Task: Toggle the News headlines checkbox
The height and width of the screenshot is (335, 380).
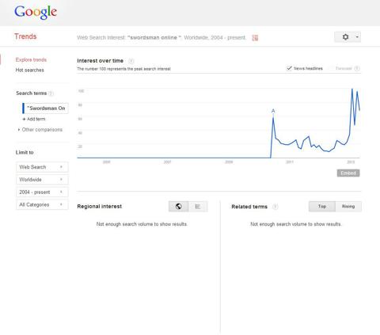Action: 289,68
